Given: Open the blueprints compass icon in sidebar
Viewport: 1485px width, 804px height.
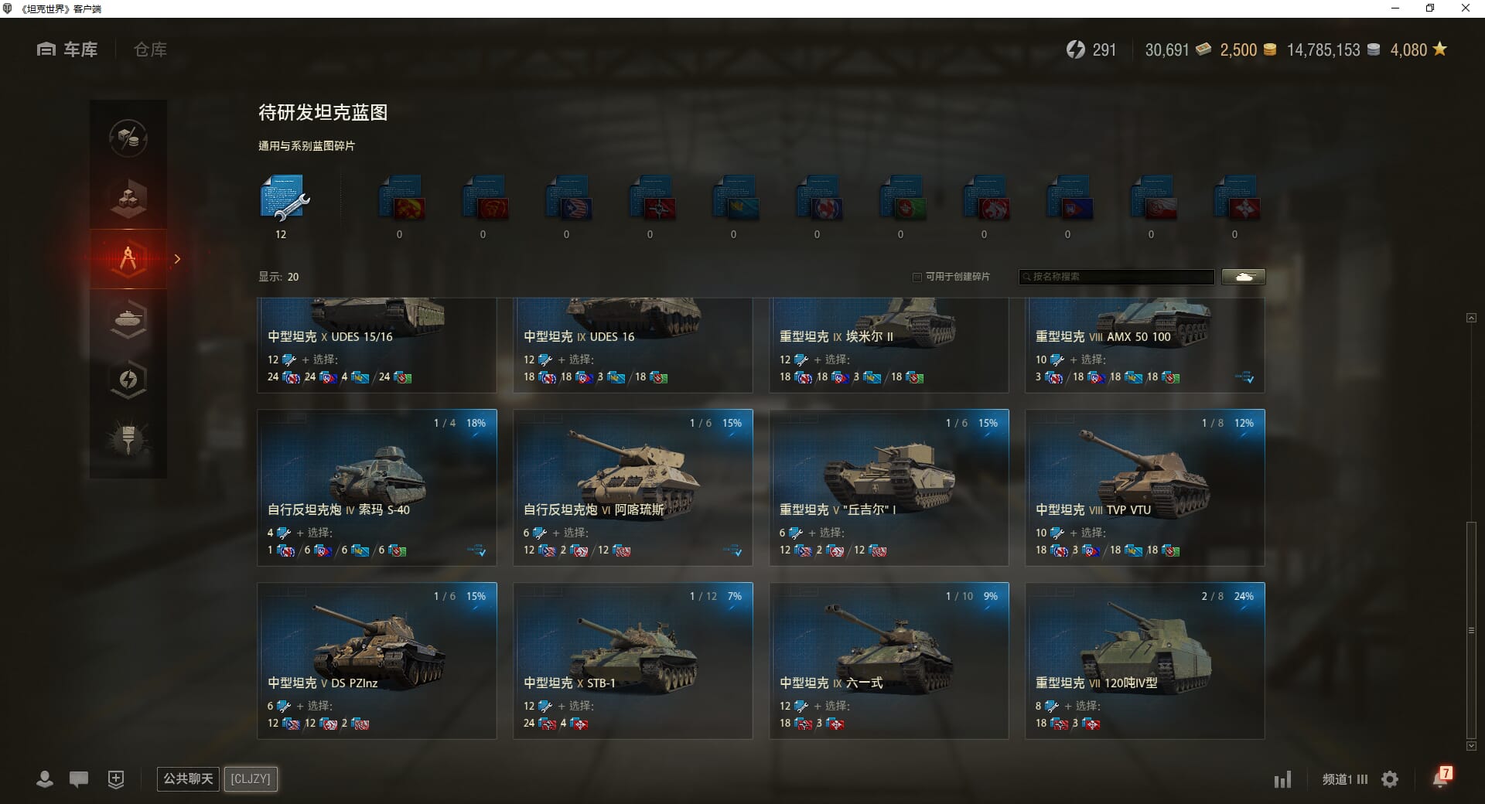Looking at the screenshot, I should point(128,258).
